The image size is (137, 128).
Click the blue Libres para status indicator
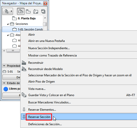click(6, 89)
